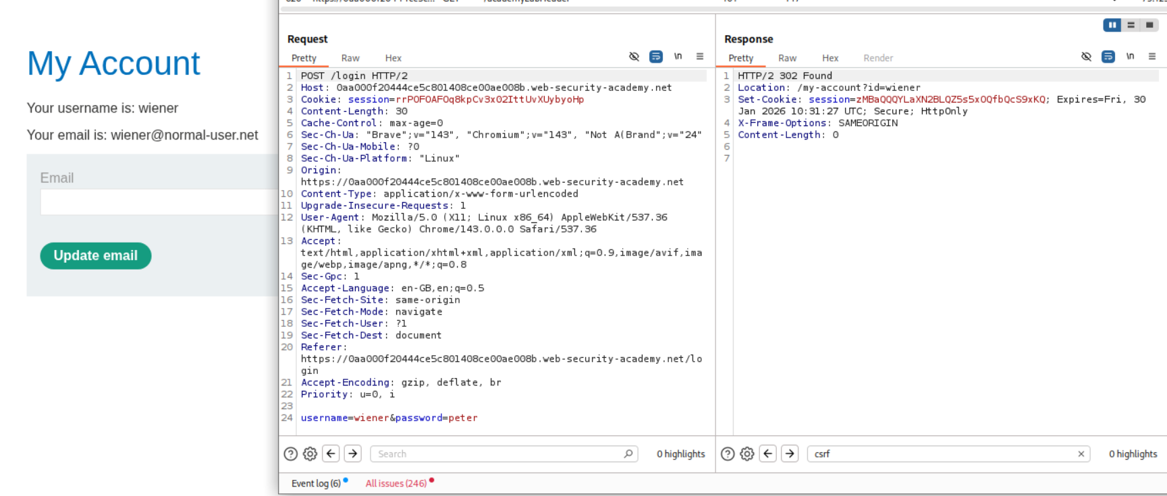Switch to top-bottom split layout icon
1167x496 pixels.
tap(1131, 25)
